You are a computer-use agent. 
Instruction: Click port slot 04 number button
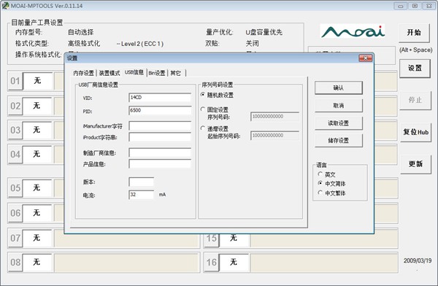[15, 154]
